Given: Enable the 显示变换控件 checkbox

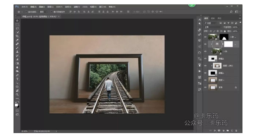Looking at the screenshot, I should point(51,12).
